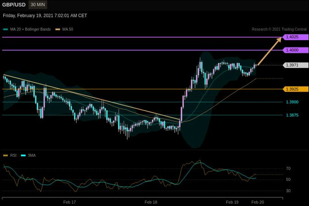Click the Feb 17 date axis label
Screen dimensions: 309x206
70,202
